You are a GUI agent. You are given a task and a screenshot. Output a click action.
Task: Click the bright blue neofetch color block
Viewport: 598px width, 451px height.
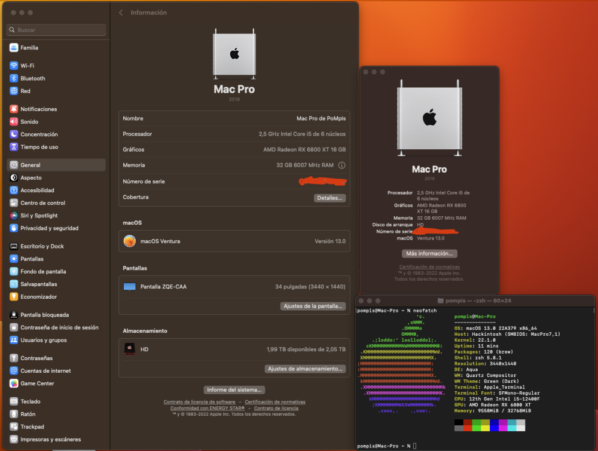coord(495,428)
